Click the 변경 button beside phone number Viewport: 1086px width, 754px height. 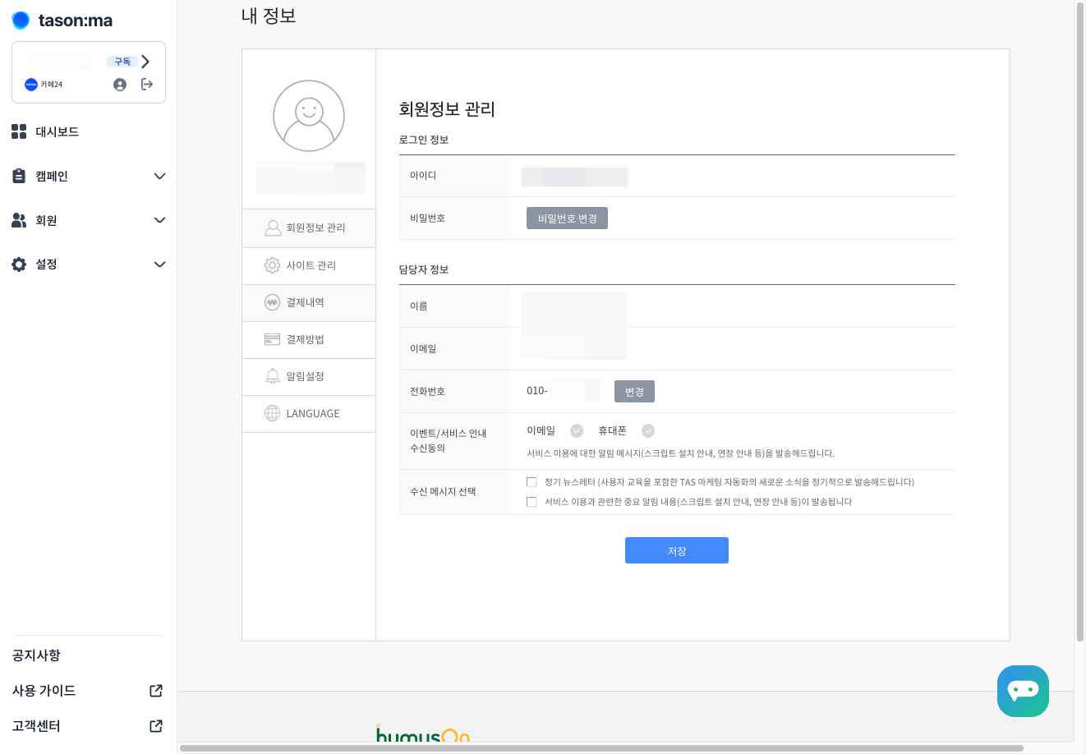[x=634, y=392]
